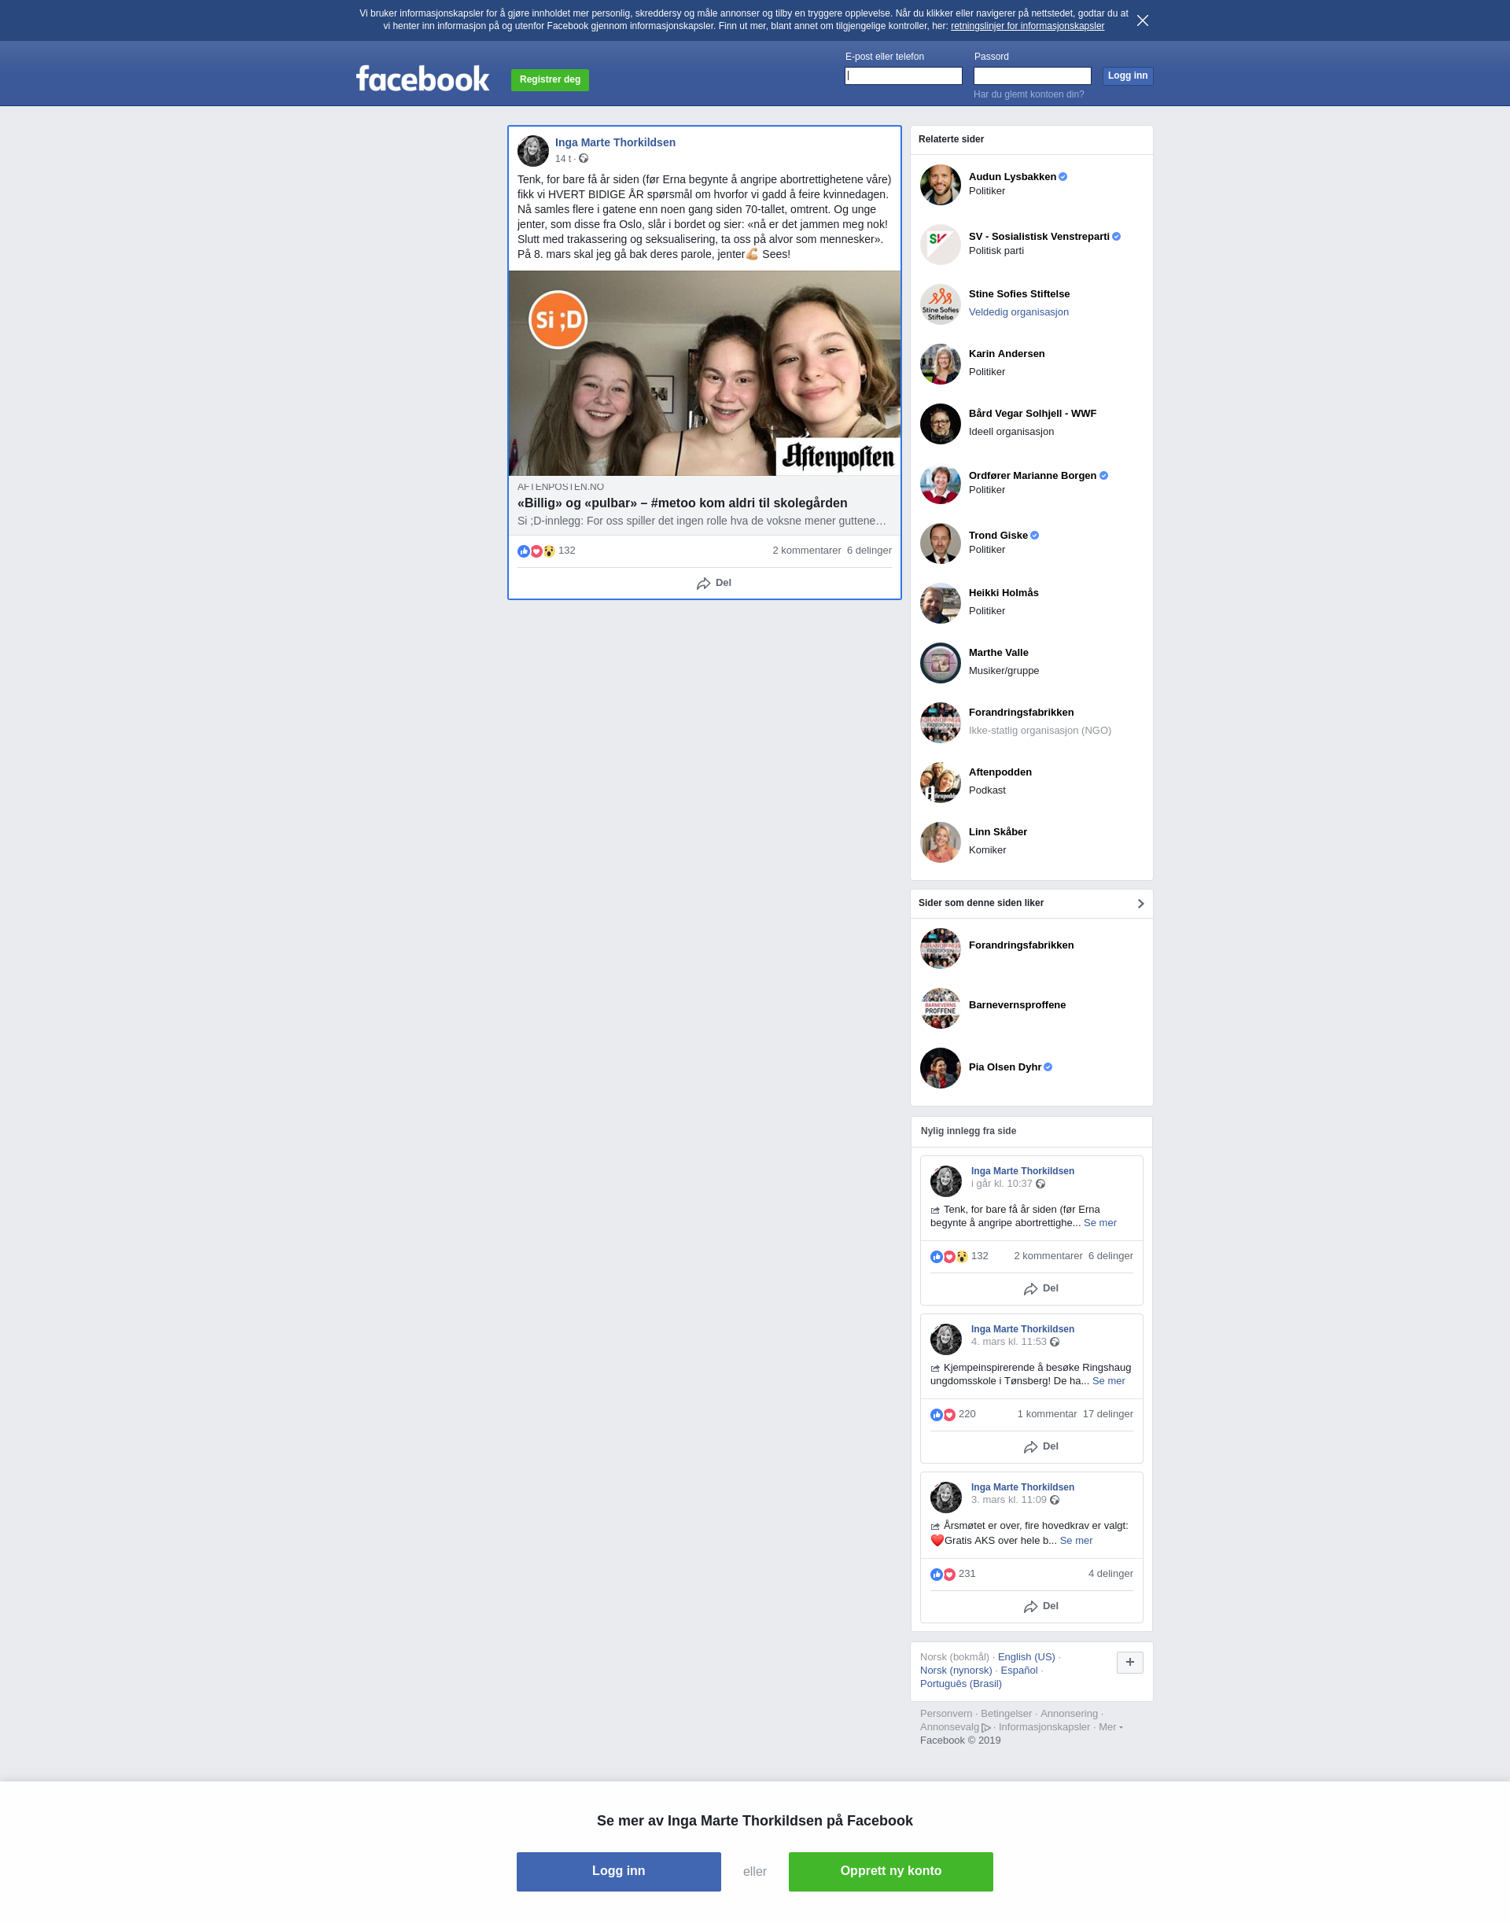
Task: Open Forandringsfabrikken avatar in Relaterte sider
Action: [x=940, y=722]
